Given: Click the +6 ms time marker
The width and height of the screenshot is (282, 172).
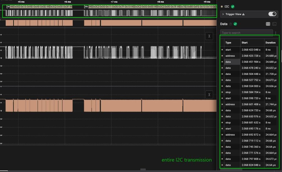Looking at the screenshot, I should click(x=67, y=2).
